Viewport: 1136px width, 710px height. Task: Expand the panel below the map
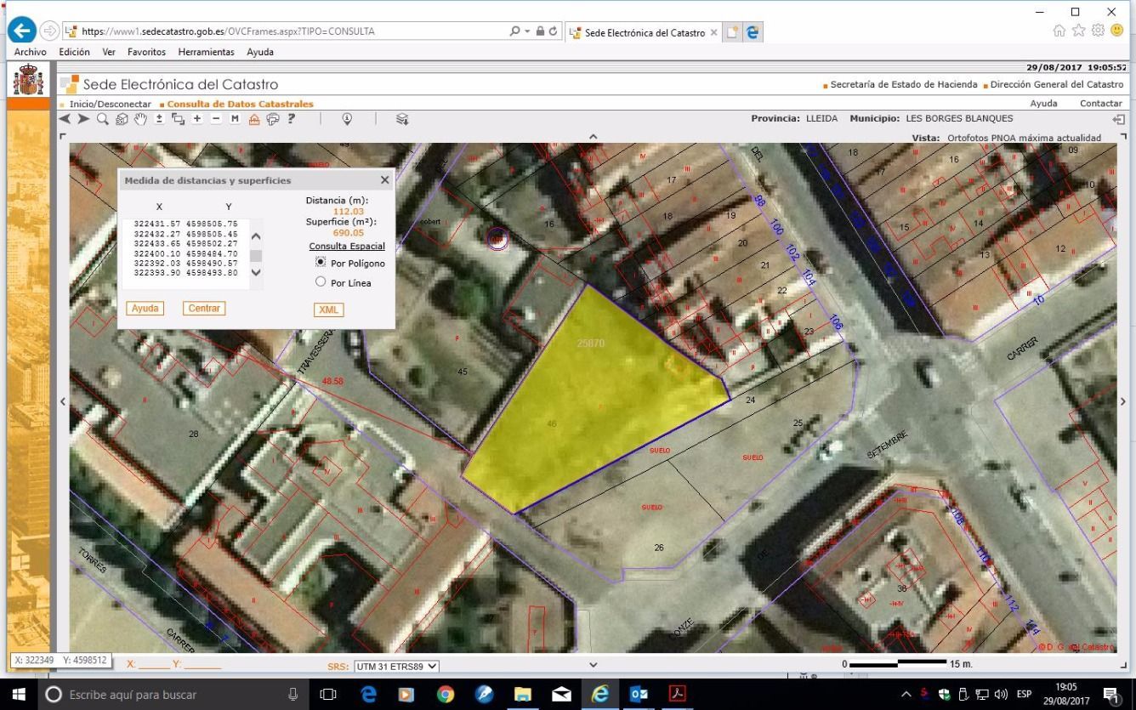(x=593, y=664)
